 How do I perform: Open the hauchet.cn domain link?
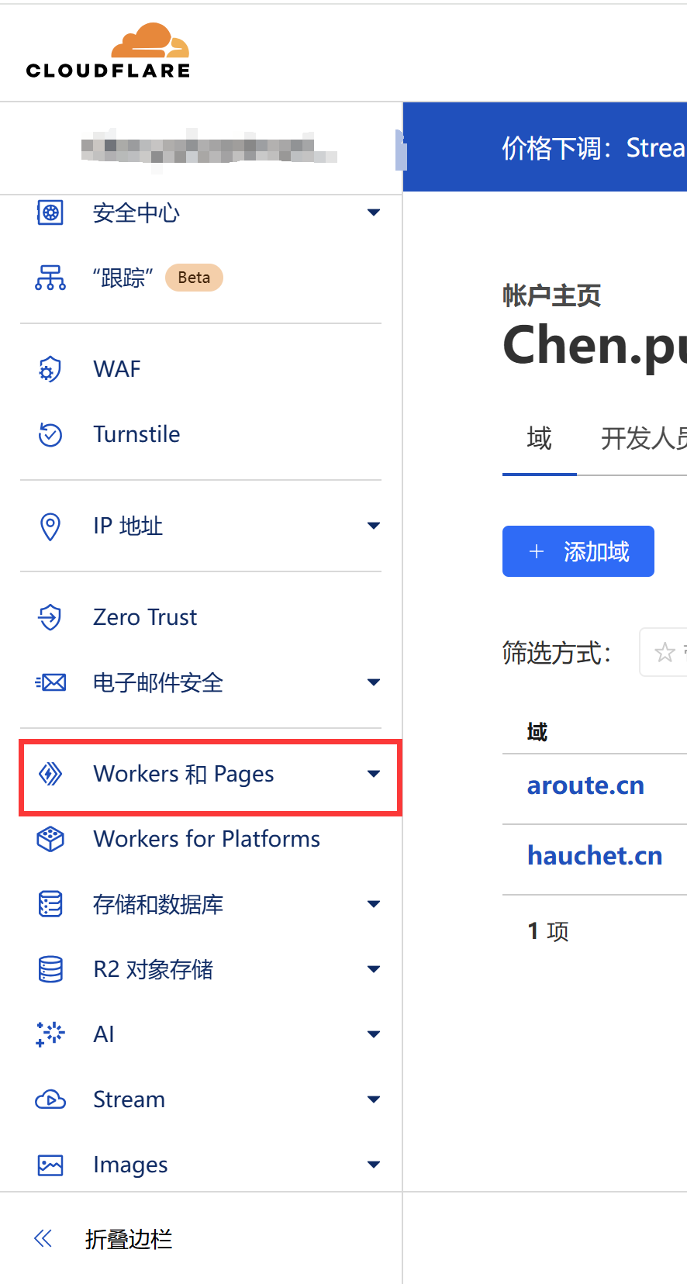(595, 856)
